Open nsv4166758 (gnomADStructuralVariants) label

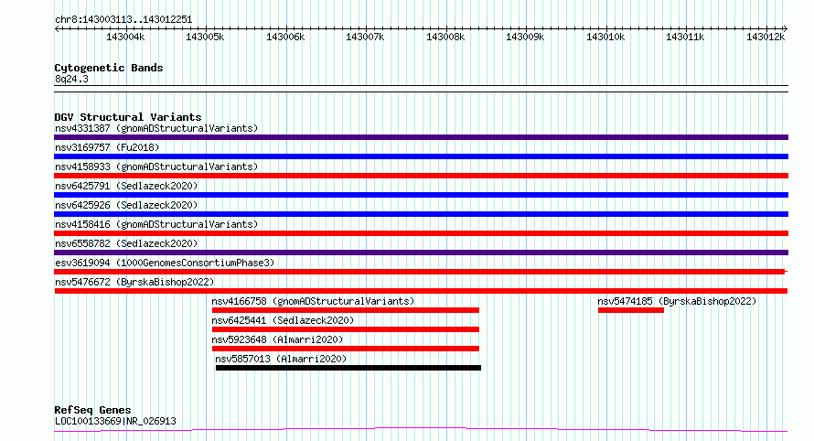pyautogui.click(x=313, y=301)
